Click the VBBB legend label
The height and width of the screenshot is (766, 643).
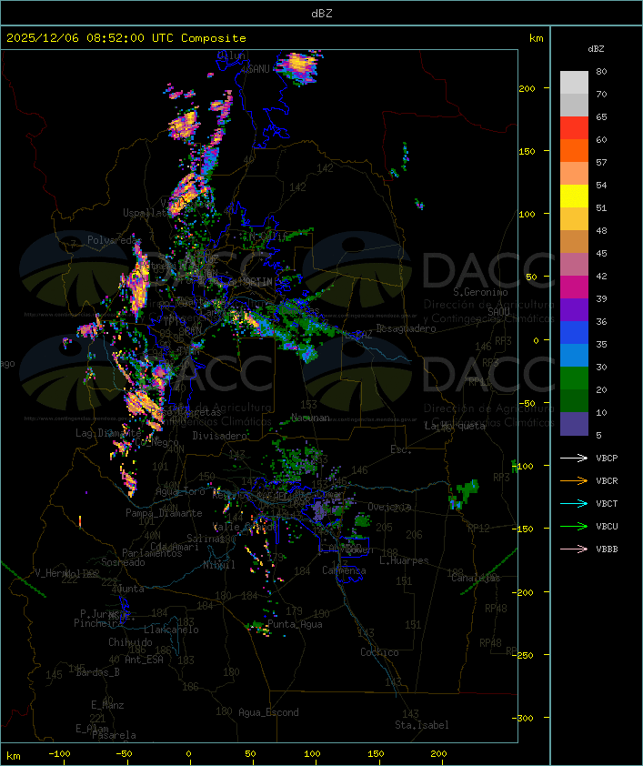click(x=607, y=549)
